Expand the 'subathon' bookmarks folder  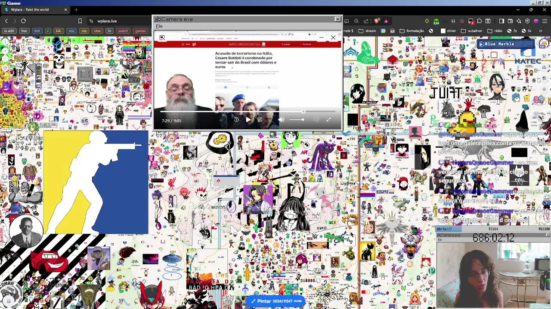[x=472, y=31]
